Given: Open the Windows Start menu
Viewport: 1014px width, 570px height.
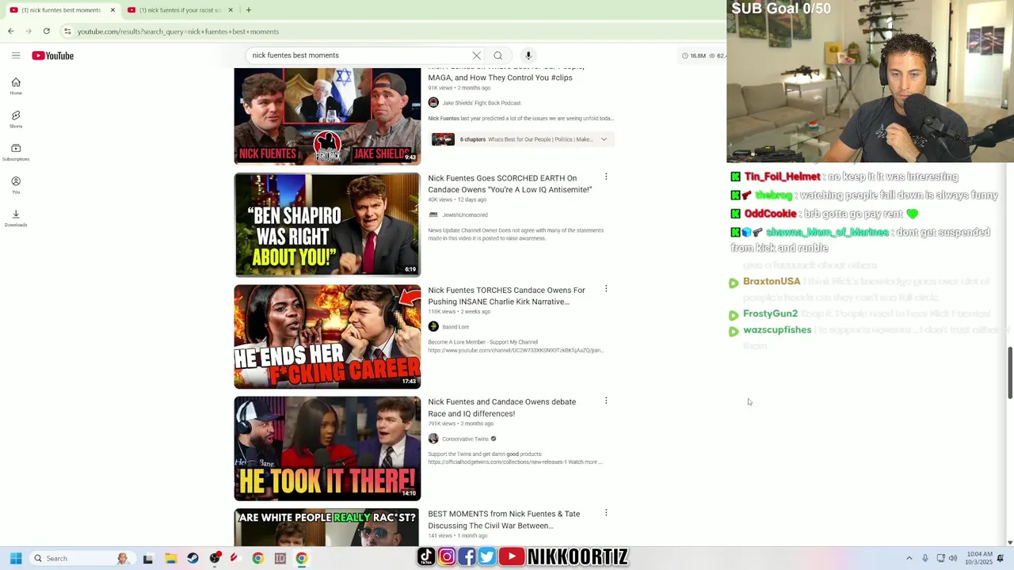Looking at the screenshot, I should coord(16,558).
